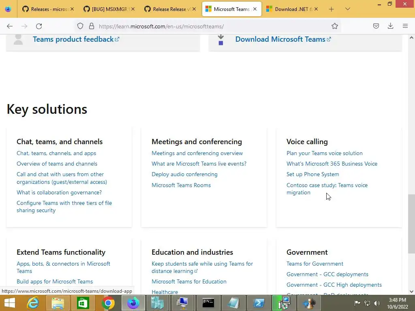Open Teams for Government link
This screenshot has height=311, width=415.
point(314,264)
